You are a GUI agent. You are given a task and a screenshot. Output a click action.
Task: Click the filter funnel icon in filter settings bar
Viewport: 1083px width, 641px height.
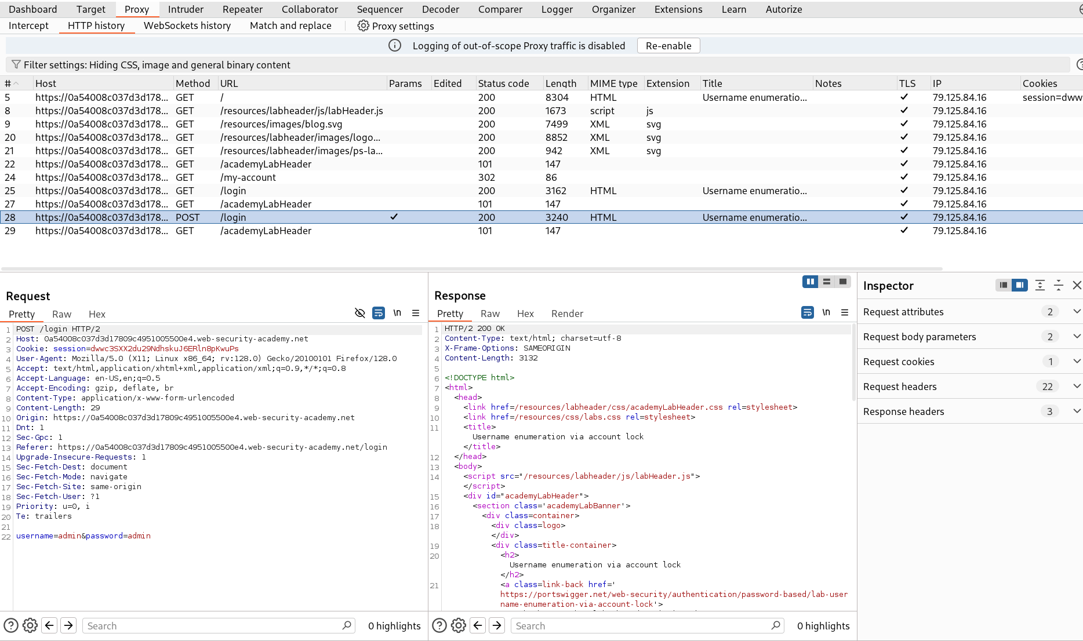(x=16, y=64)
